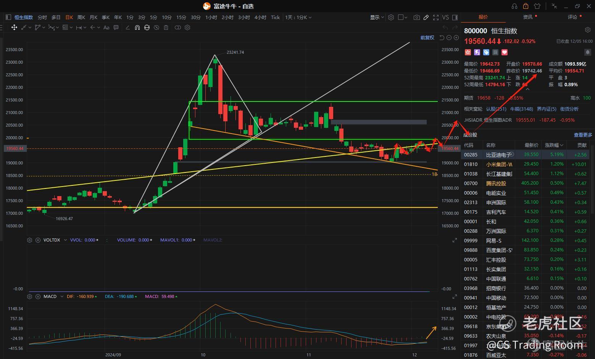Open the lock icon in title bar
The width and height of the screenshot is (595, 359).
coord(526,6)
